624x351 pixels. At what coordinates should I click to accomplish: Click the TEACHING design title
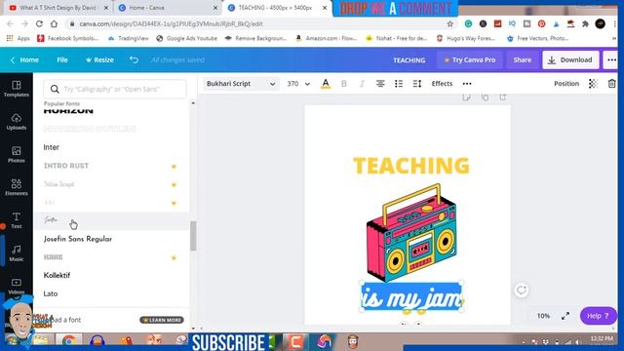click(409, 60)
